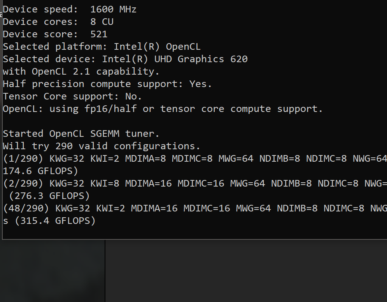
Task: Click 'UHD Graphics 620' in the device line
Action: click(x=201, y=59)
